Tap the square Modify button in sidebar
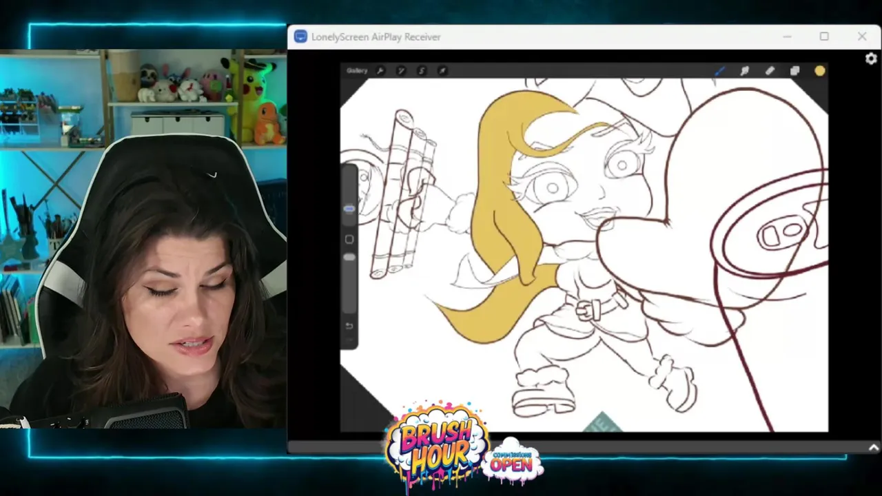882x496 pixels. coord(349,239)
